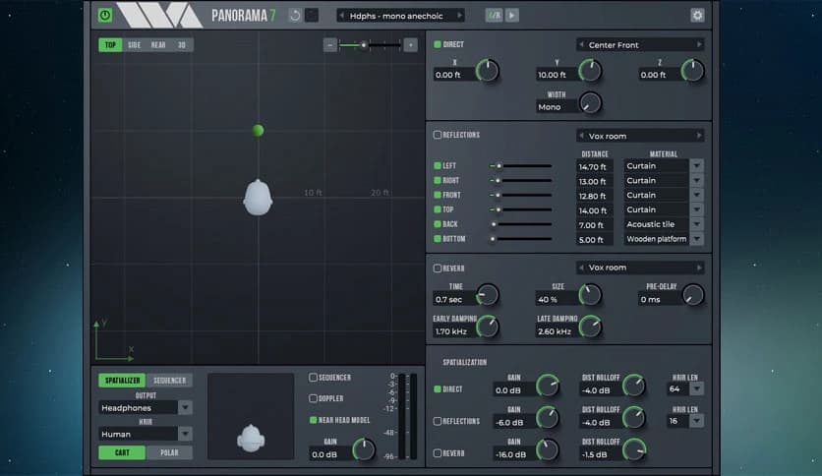
Task: Go to previous preset in header
Action: tap(342, 16)
